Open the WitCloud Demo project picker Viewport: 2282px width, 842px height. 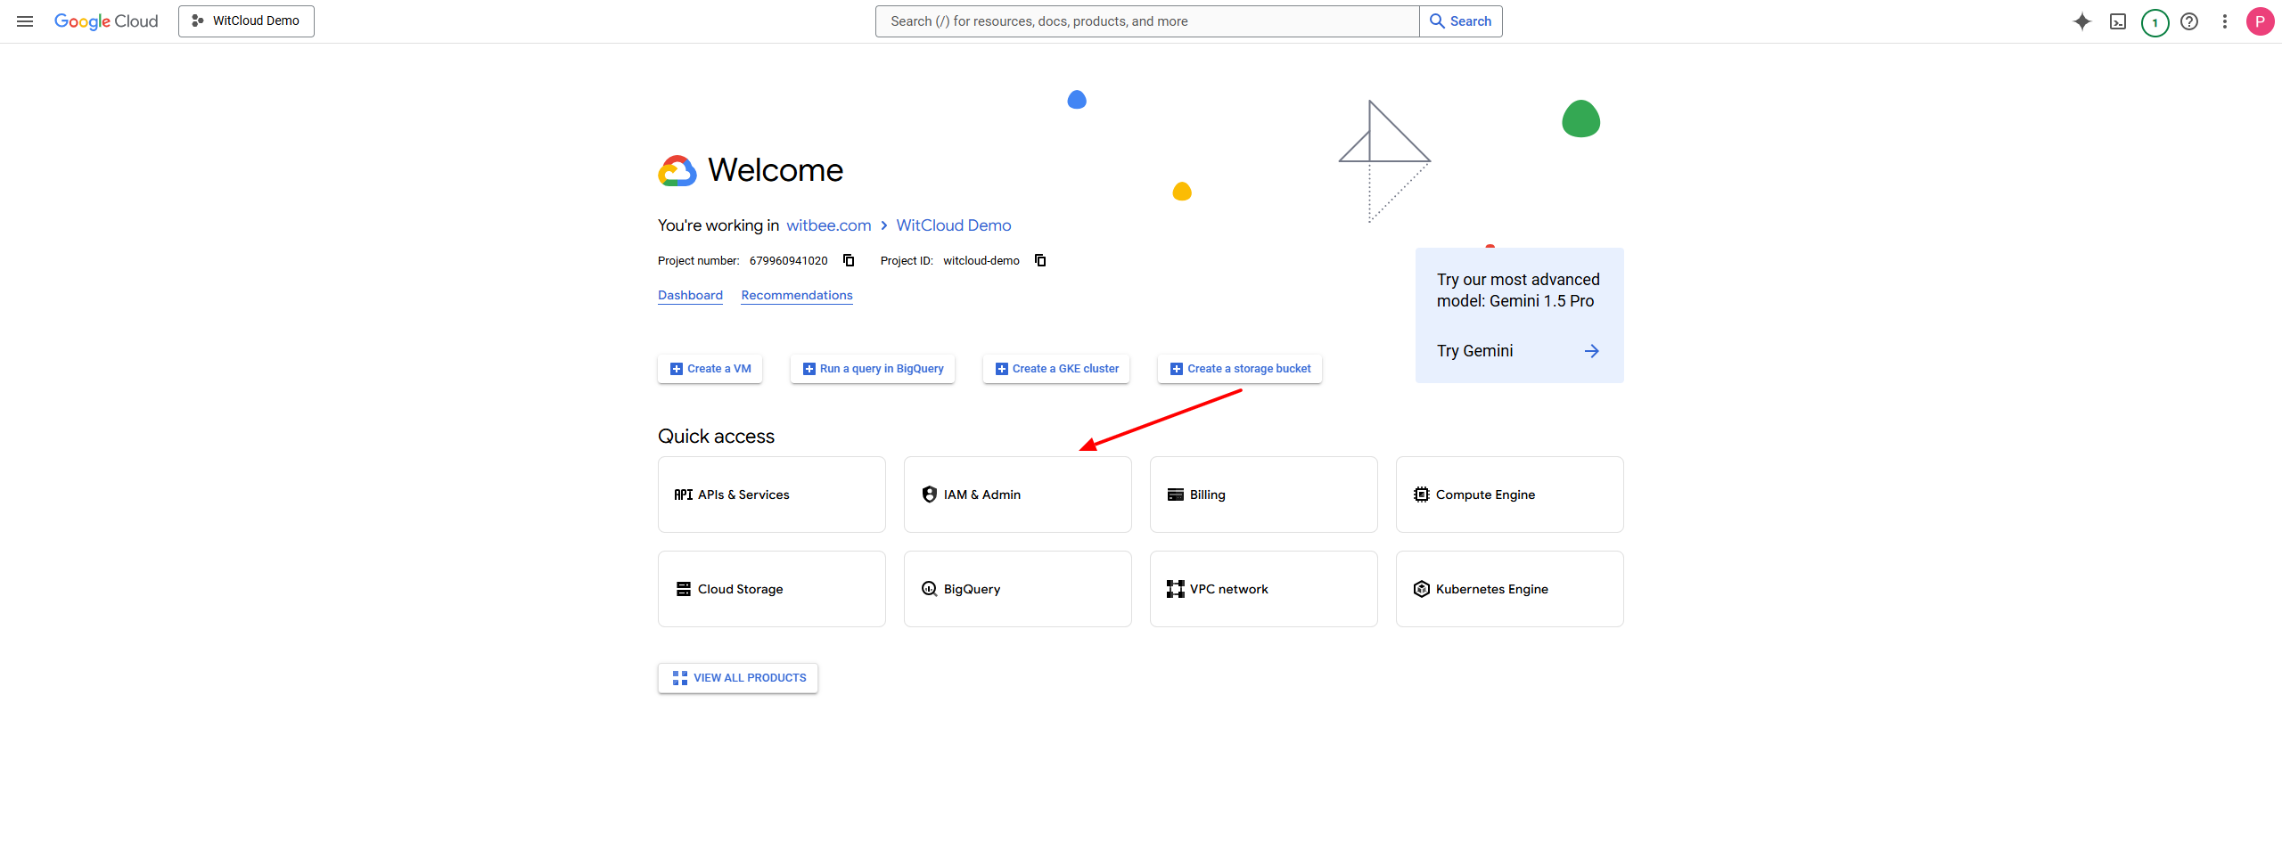(x=246, y=21)
